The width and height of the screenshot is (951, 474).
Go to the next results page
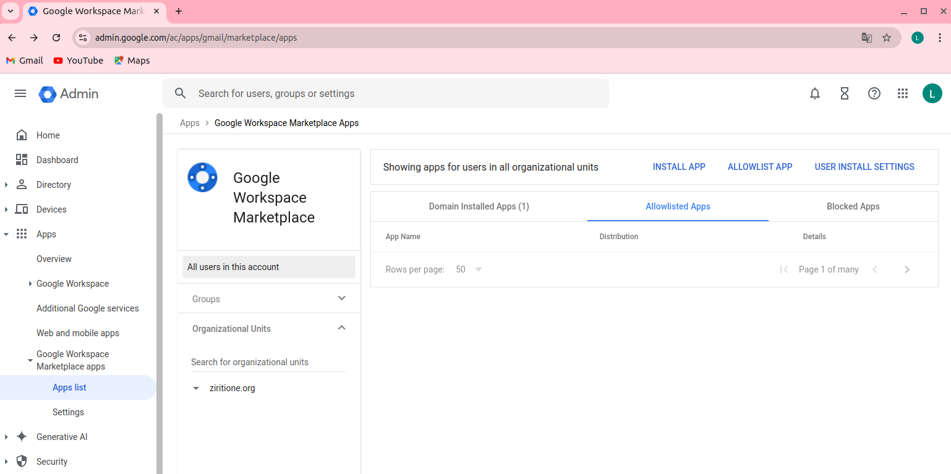click(x=907, y=269)
